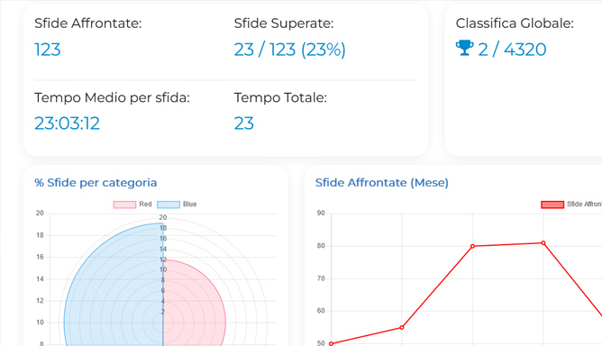Image resolution: width=602 pixels, height=346 pixels.
Task: Click the Red legend color swatch
Action: tap(124, 205)
